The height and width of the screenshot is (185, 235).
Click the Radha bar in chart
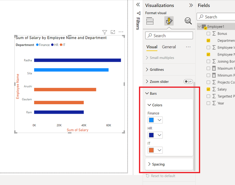(78, 60)
